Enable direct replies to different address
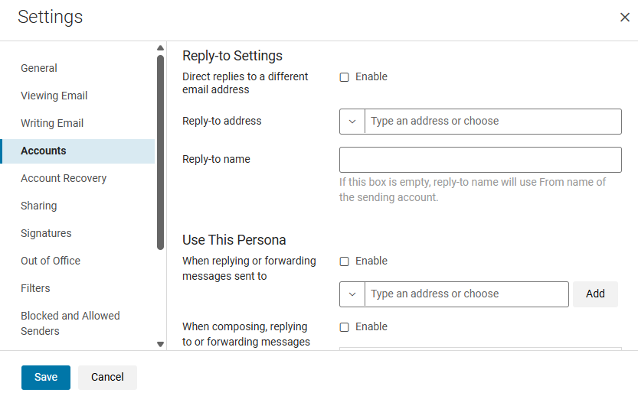 (345, 77)
